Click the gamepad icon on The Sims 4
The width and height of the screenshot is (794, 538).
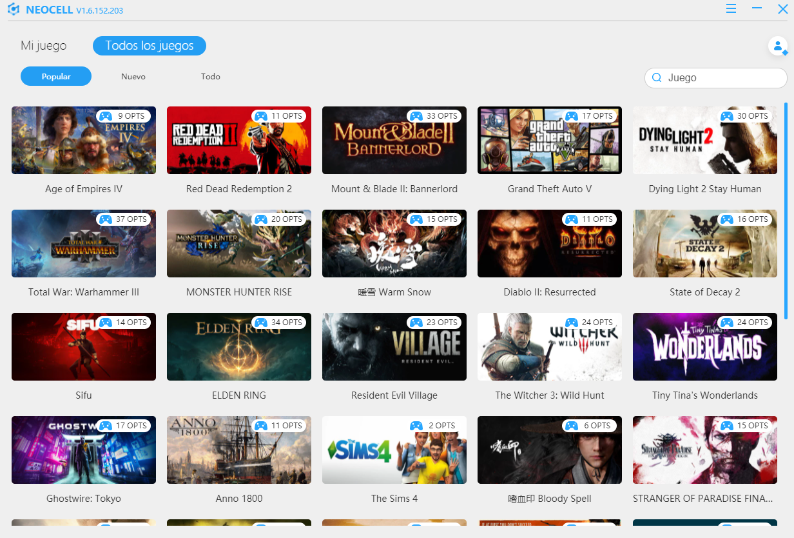click(416, 426)
